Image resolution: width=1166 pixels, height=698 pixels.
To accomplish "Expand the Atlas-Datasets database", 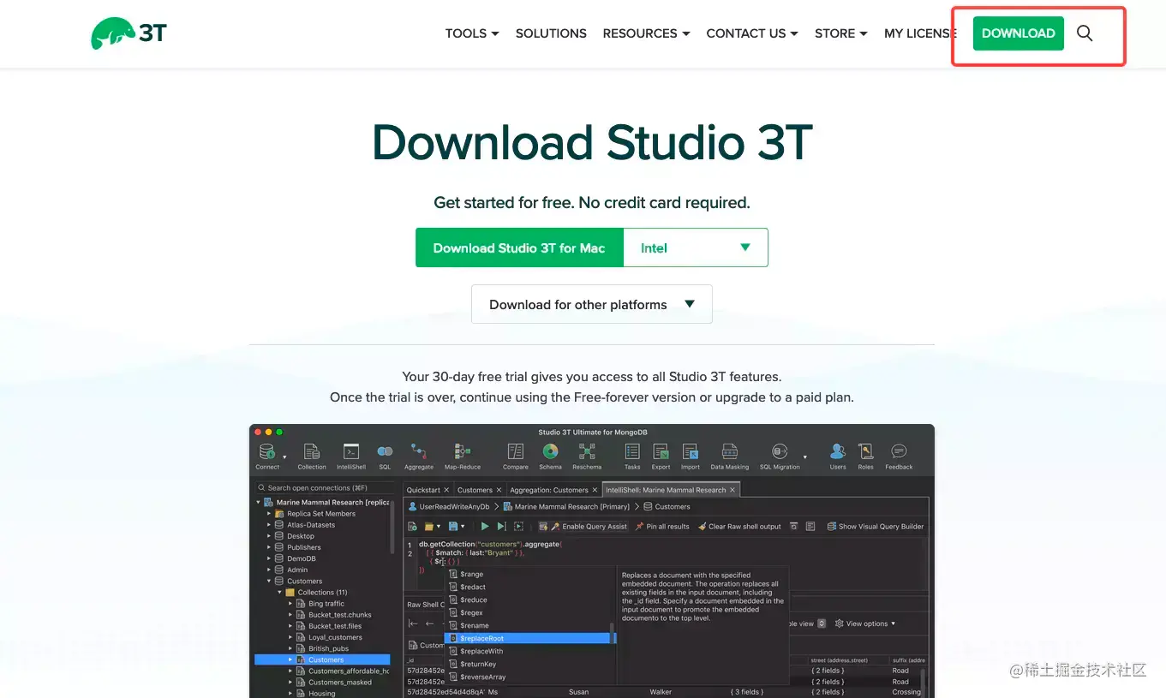I will tap(269, 525).
